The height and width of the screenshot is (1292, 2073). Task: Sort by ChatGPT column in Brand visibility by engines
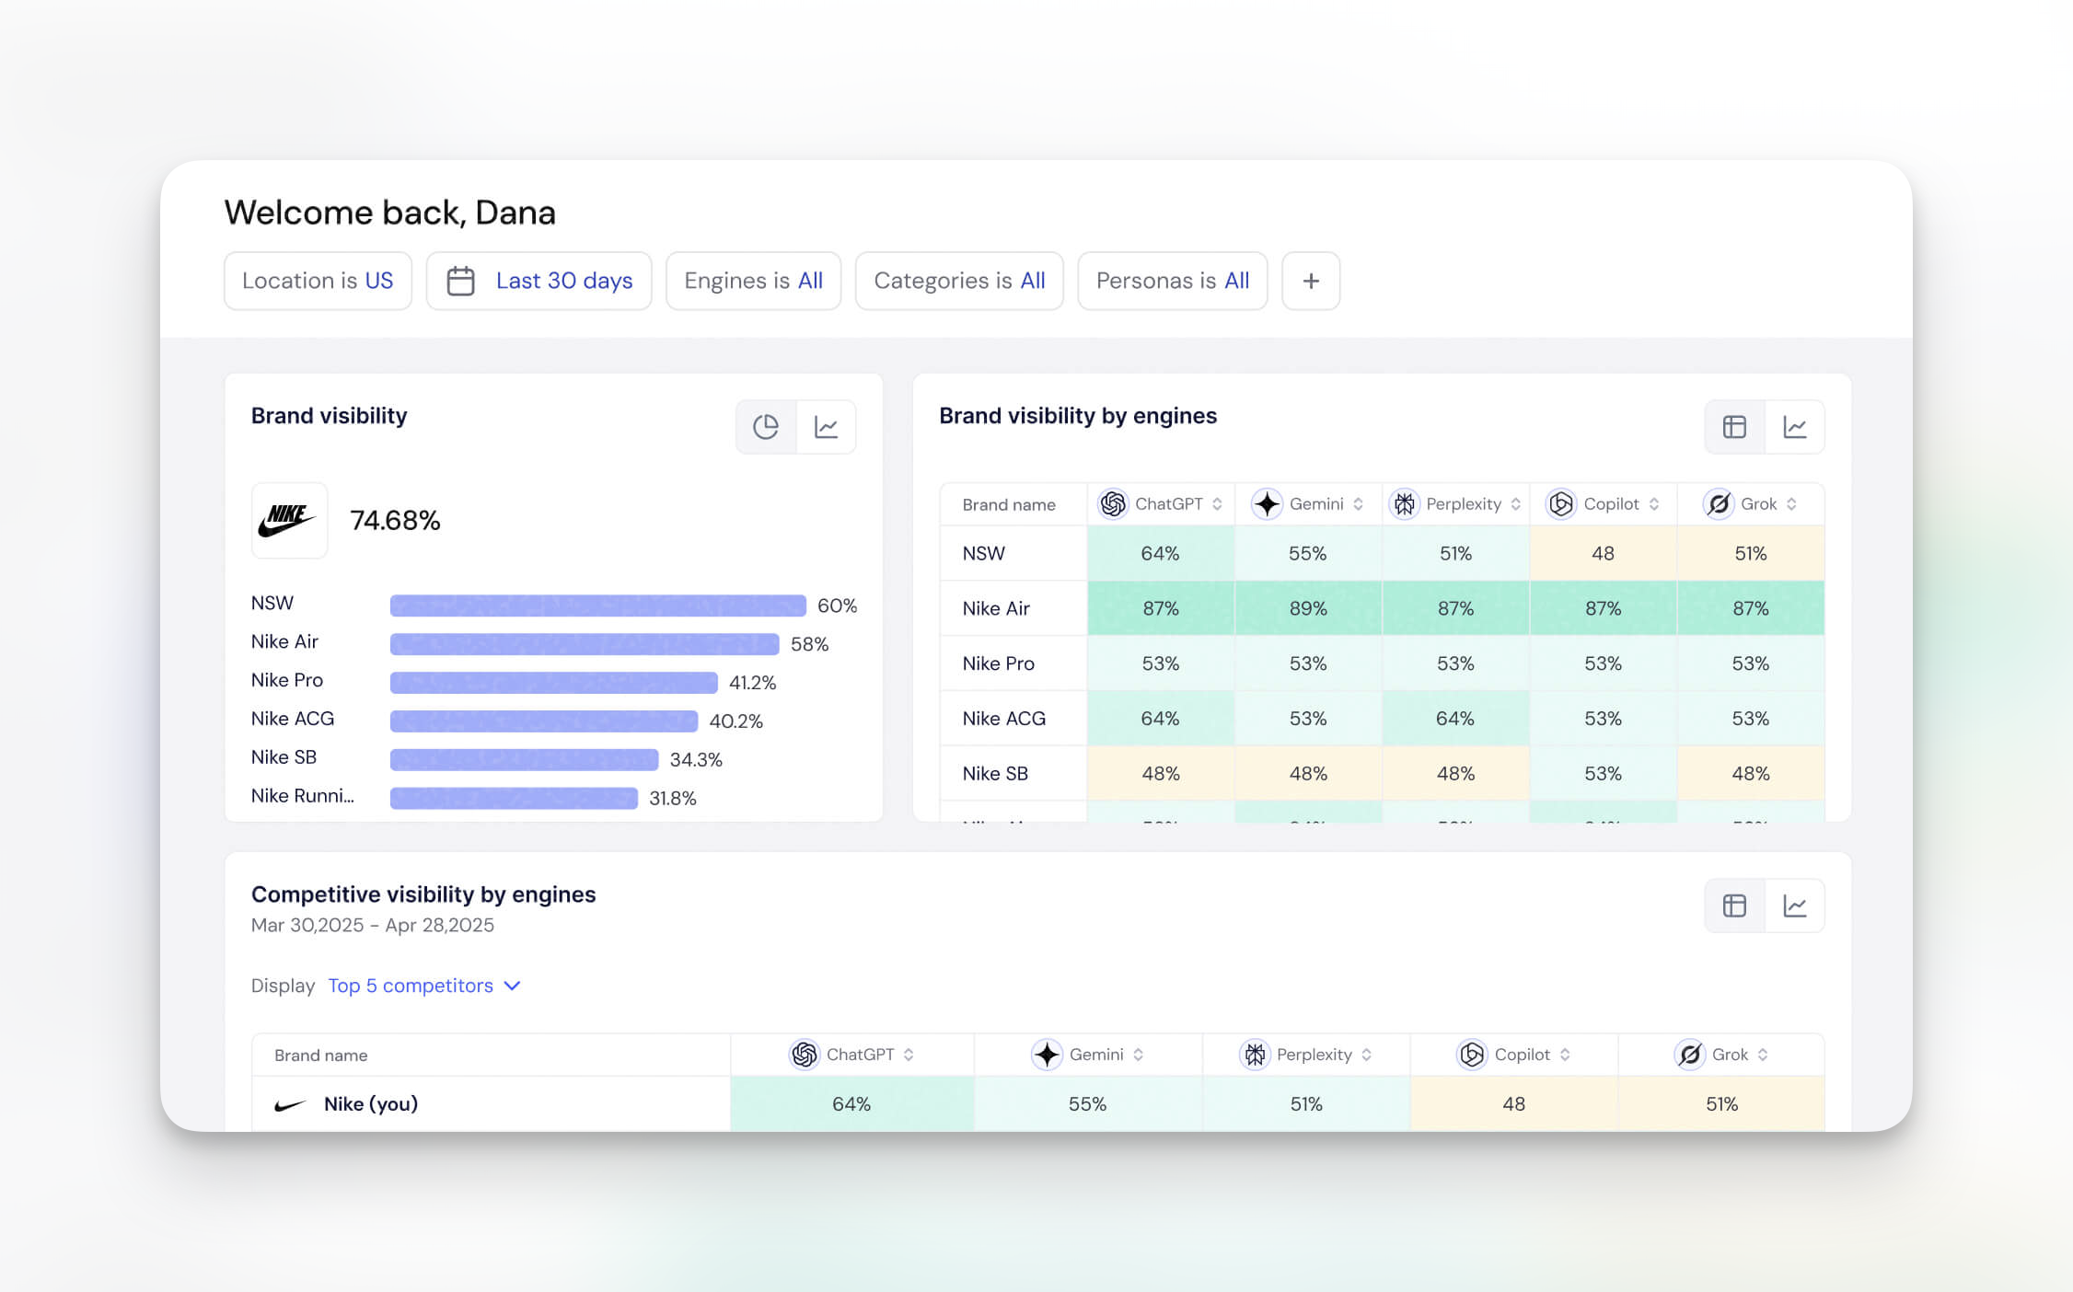tap(1217, 504)
